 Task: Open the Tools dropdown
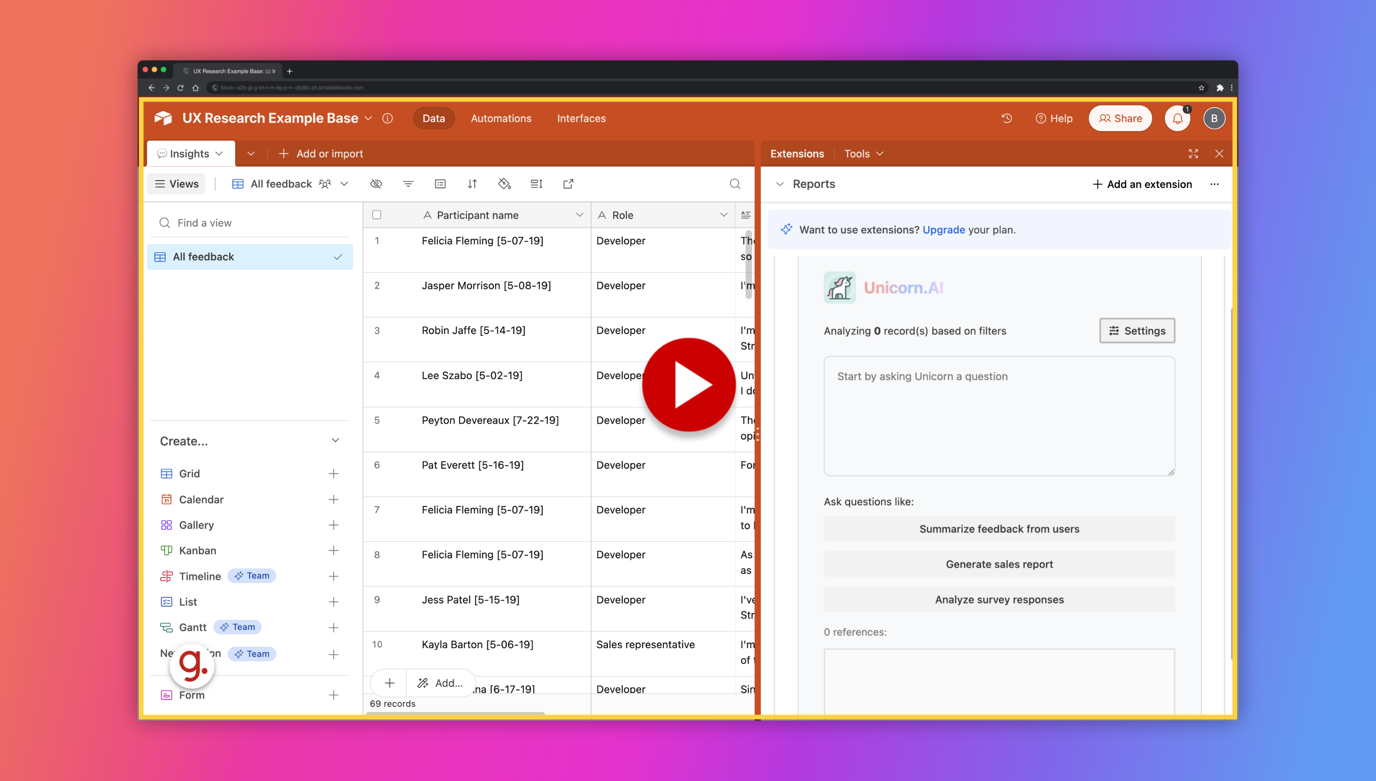pos(864,154)
